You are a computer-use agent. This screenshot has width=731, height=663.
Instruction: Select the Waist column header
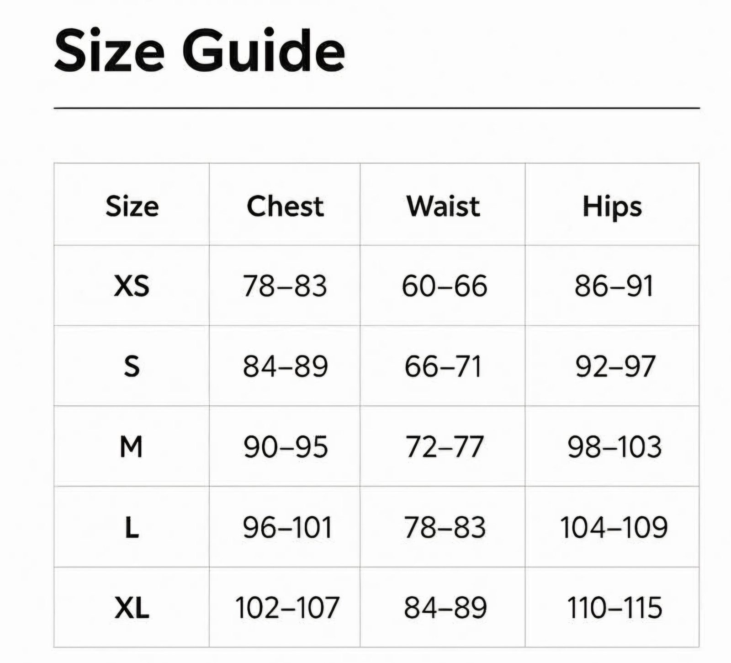[443, 206]
